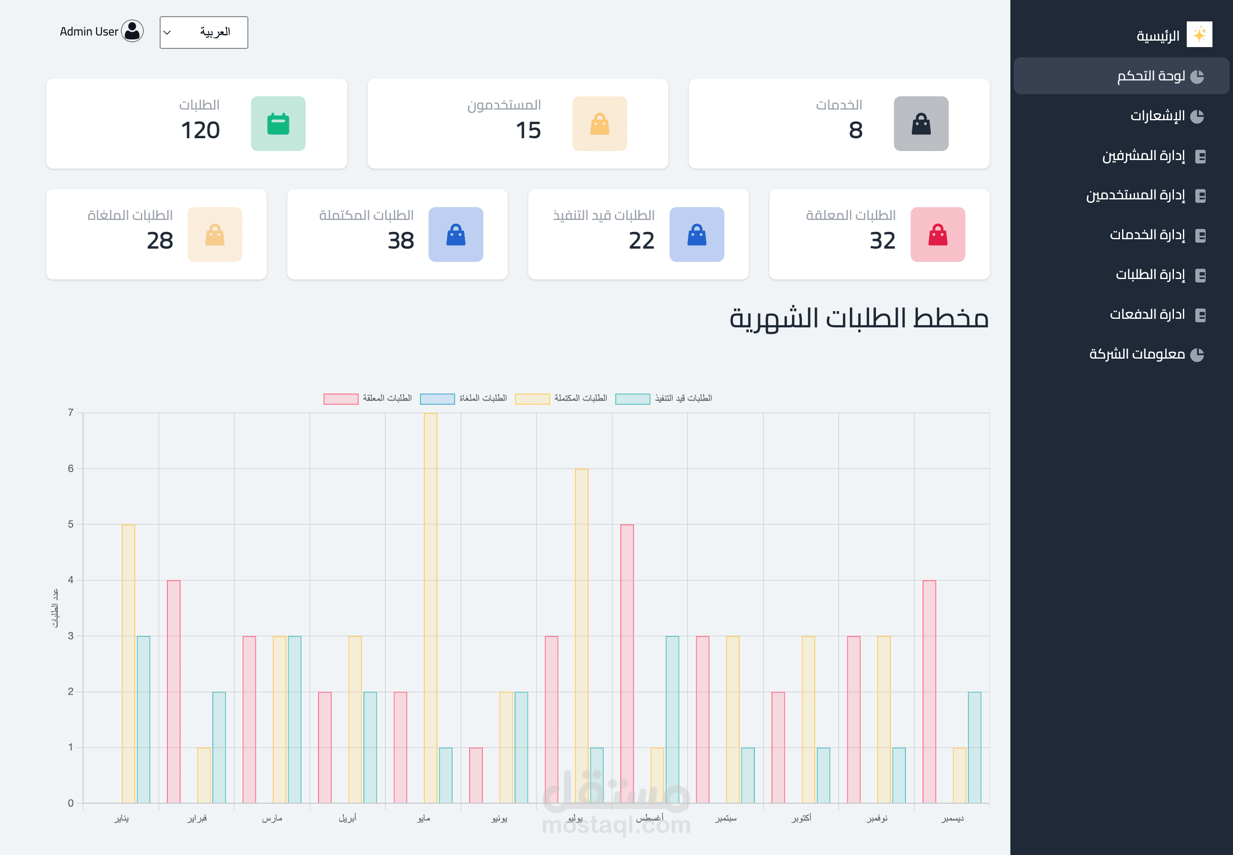The width and height of the screenshot is (1233, 855).
Task: Click the teal الطلبات قيد التنفيذ legend swatch
Action: pos(632,398)
